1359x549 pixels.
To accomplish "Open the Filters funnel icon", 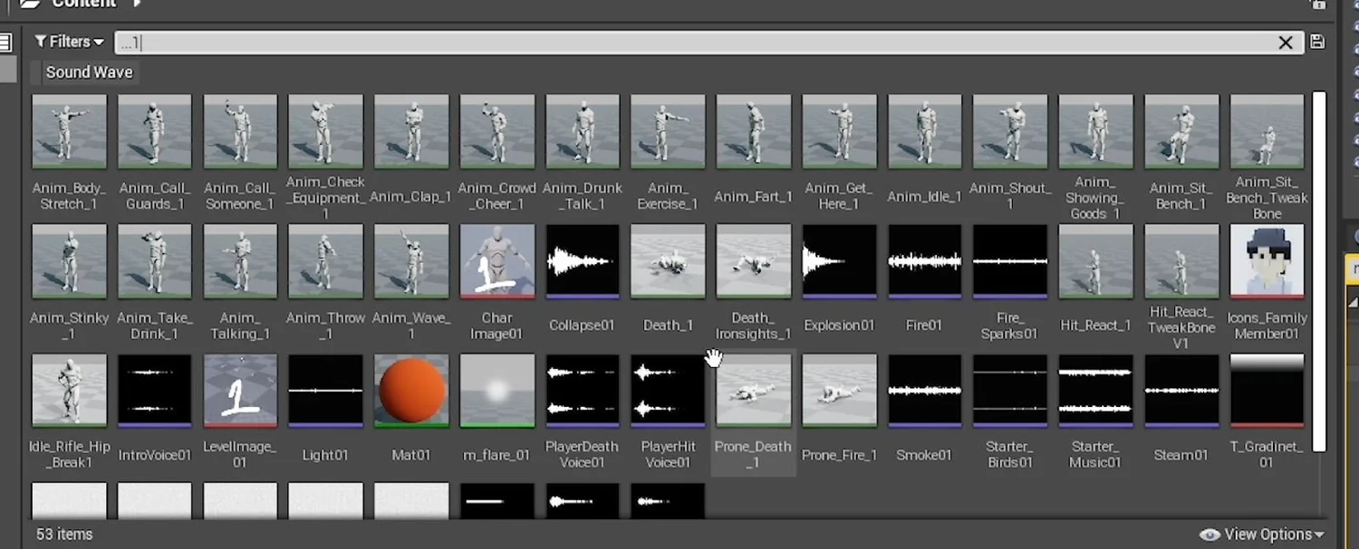I will (x=43, y=41).
